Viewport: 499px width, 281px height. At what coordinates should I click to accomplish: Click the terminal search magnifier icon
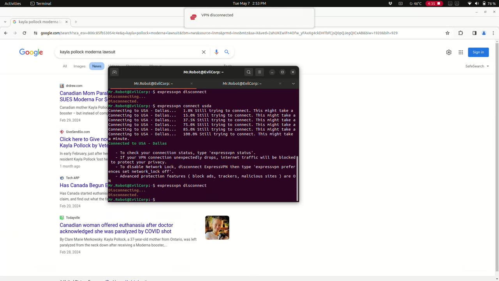[249, 72]
